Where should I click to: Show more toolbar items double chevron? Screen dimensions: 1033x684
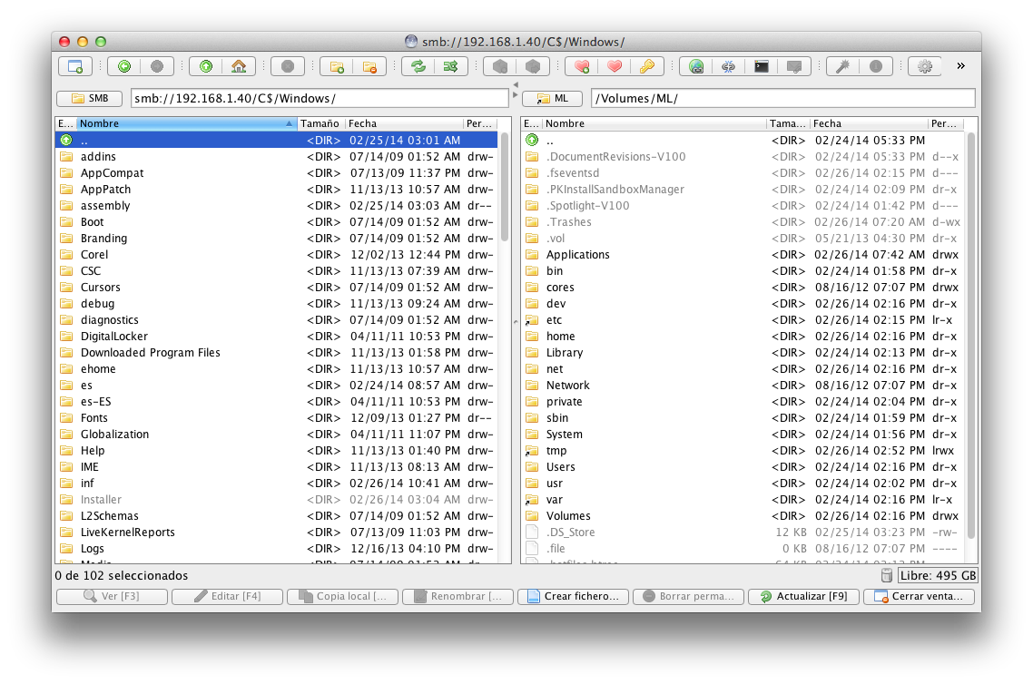tap(960, 66)
